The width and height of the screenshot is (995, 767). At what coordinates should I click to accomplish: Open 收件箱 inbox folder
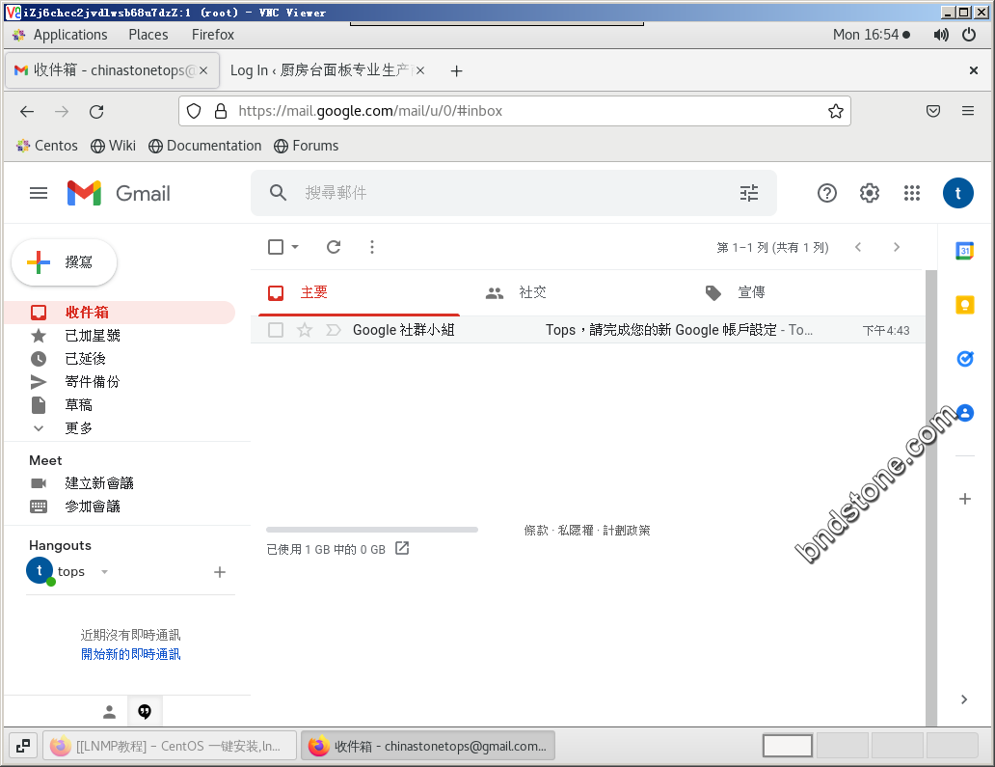(x=120, y=313)
